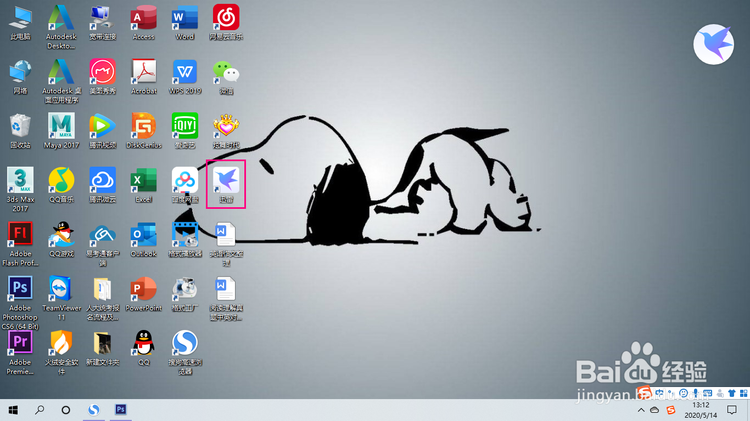750x421 pixels.
Task: Select the 阅读理解真题中英对... document
Action: click(x=226, y=299)
